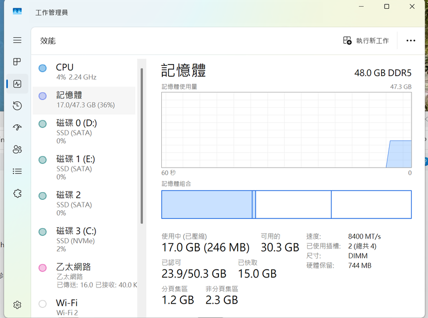Click the resource list vertical scrollbar
The width and height of the screenshot is (428, 318).
click(142, 146)
